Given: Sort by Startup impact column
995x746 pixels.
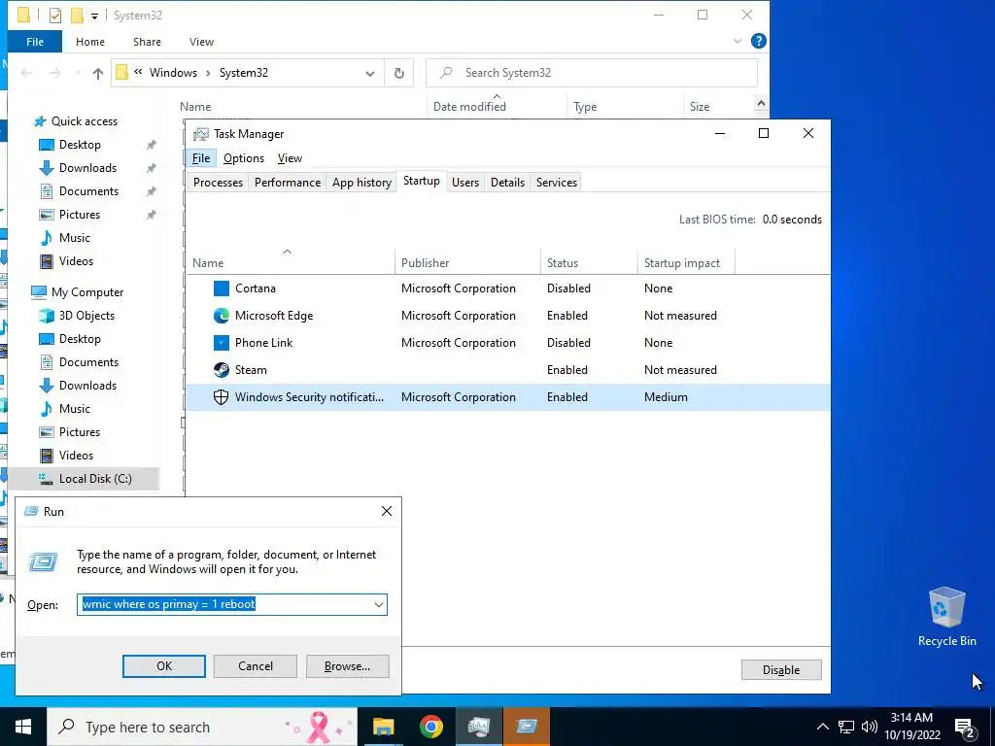Looking at the screenshot, I should pyautogui.click(x=685, y=262).
